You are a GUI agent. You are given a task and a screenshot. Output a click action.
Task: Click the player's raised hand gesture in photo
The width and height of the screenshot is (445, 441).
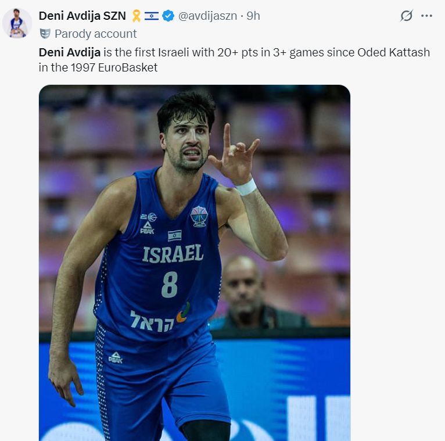click(x=234, y=155)
